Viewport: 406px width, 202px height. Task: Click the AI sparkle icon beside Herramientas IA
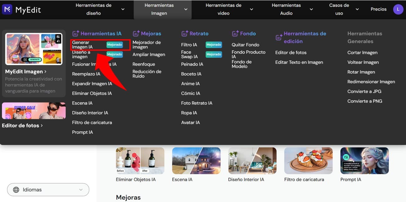point(76,34)
